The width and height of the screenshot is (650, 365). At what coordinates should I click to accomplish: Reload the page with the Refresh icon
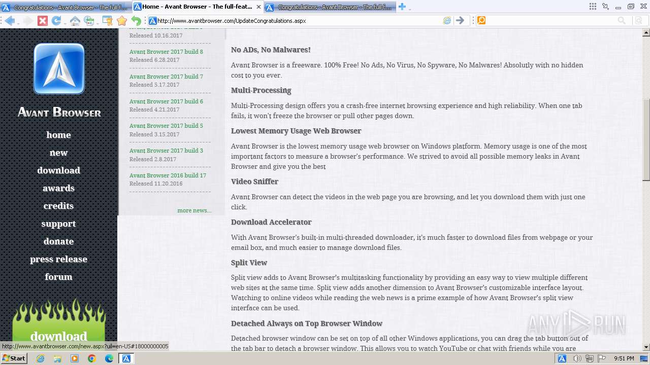click(x=56, y=21)
